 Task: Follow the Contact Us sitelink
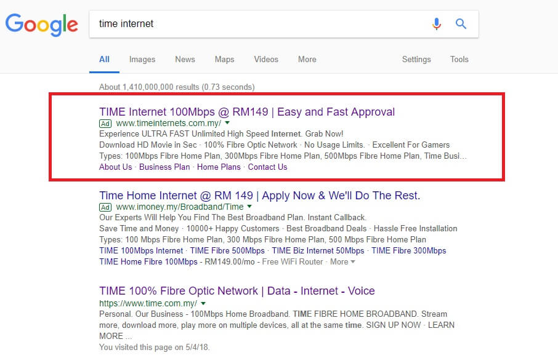pos(268,167)
